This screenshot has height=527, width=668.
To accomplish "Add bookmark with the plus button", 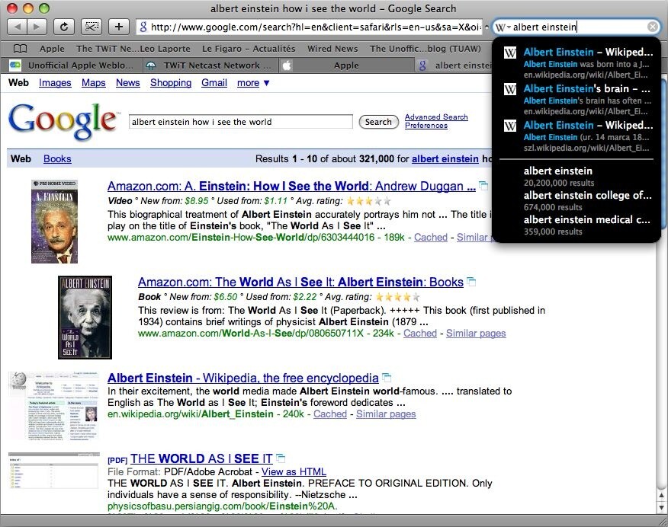I will click(119, 27).
